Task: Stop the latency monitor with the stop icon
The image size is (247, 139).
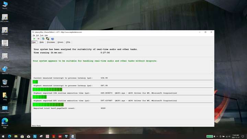Action: pyautogui.click(x=38, y=39)
